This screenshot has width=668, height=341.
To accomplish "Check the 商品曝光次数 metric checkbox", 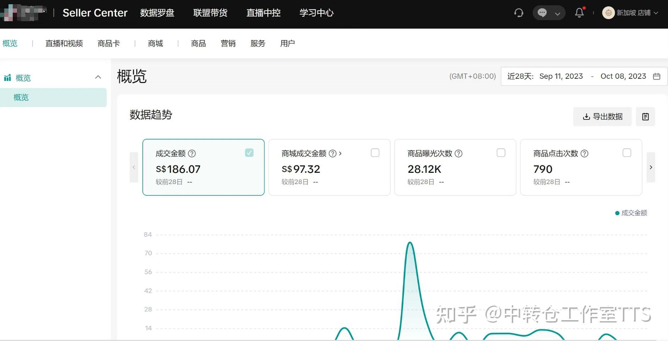I will (501, 153).
